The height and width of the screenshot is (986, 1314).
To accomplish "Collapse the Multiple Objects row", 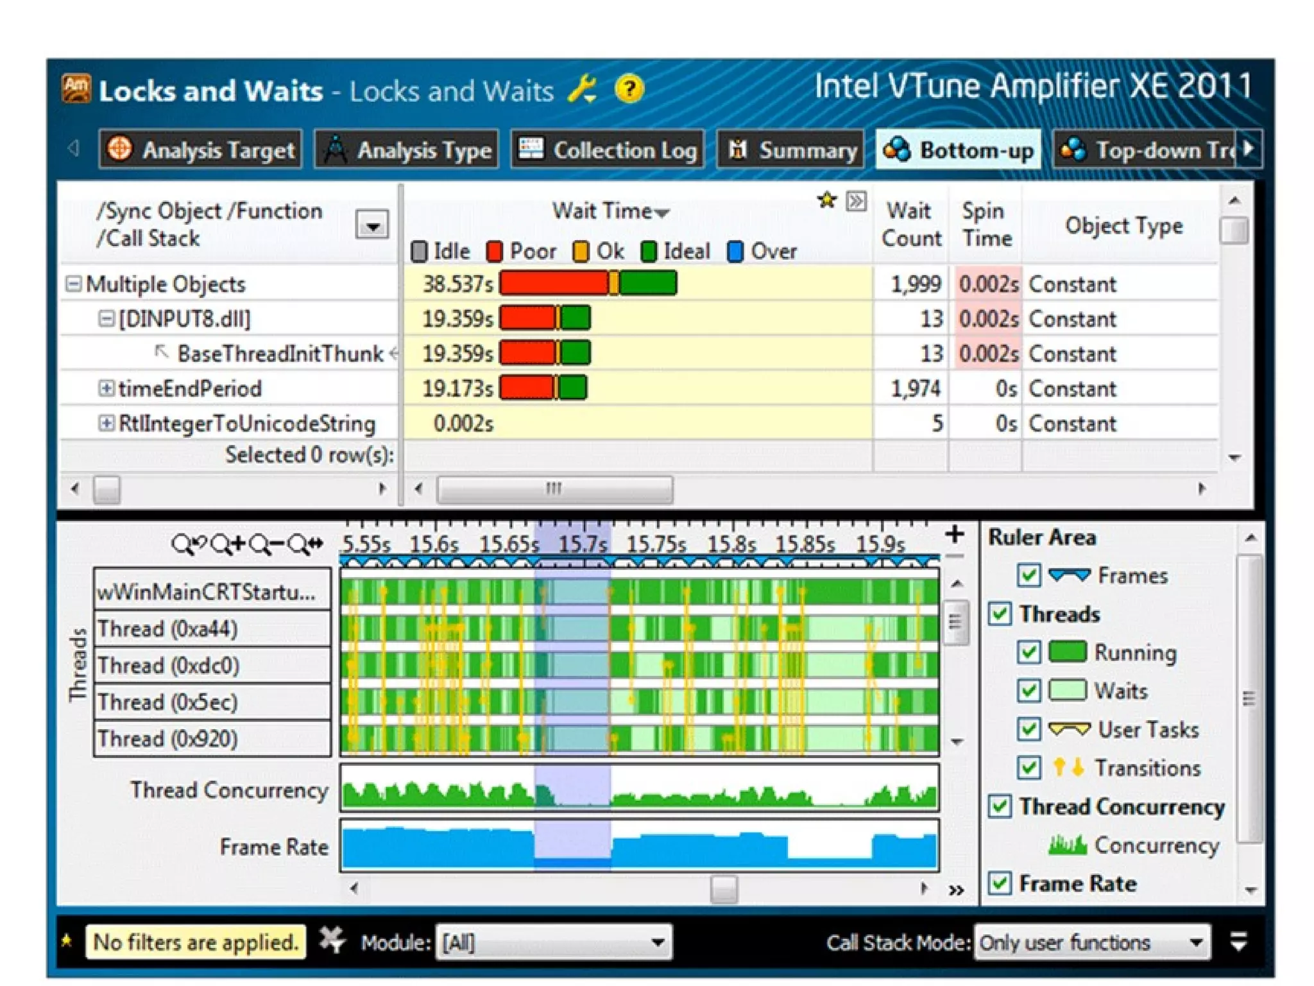I will [x=74, y=284].
